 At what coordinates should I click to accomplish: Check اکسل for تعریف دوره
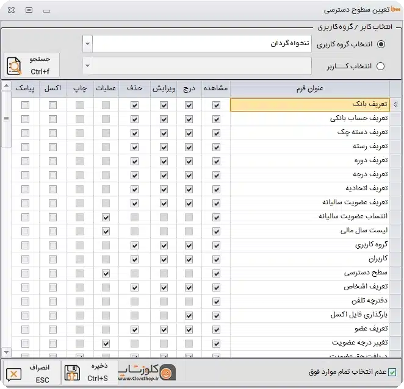coord(53,161)
